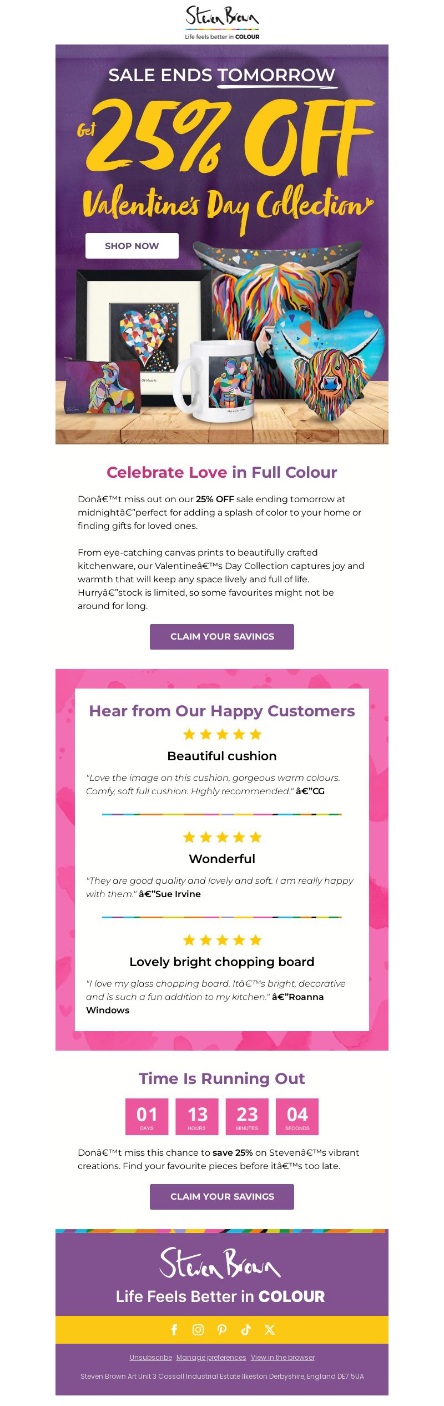
Task: Open the Manage preferences link
Action: click(x=211, y=1357)
